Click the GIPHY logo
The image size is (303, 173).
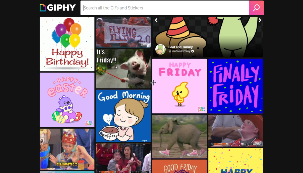point(58,8)
